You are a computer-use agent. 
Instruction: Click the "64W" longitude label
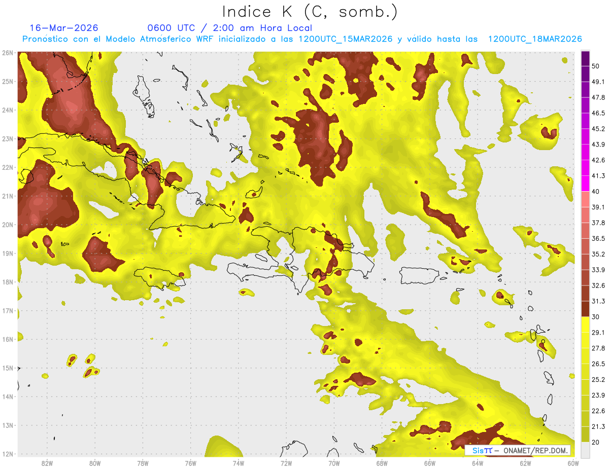pos(478,463)
